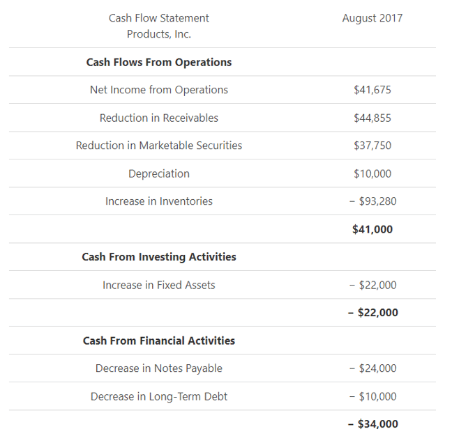The height and width of the screenshot is (445, 452).
Task: Select Reduction in Marketable Securities label
Action: coord(158,146)
